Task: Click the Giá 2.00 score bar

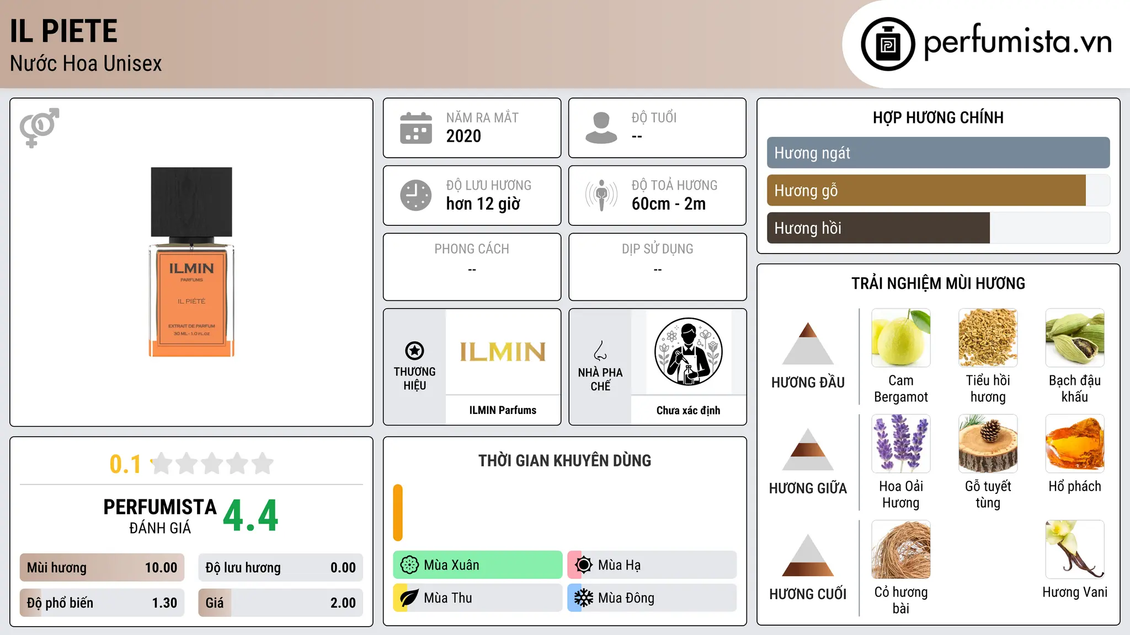Action: click(280, 602)
